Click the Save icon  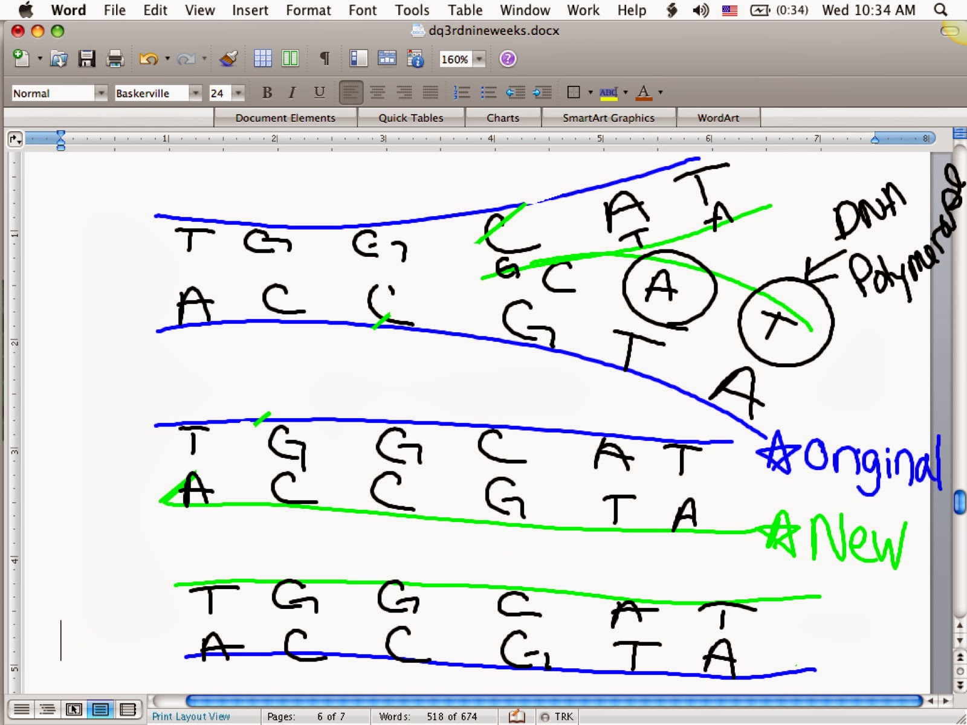(x=88, y=59)
